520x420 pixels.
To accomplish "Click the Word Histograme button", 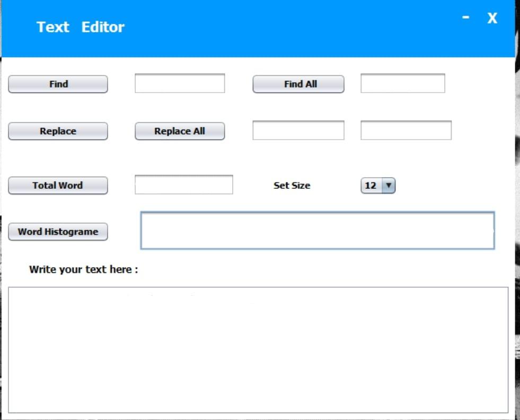I will tap(58, 232).
